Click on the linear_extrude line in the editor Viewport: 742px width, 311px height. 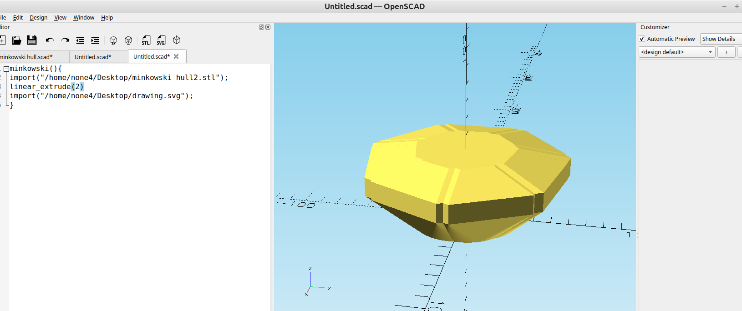(41, 87)
